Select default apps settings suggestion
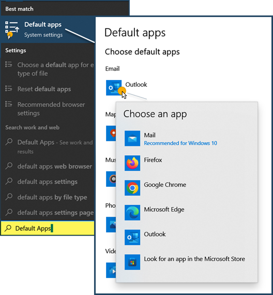Viewport: 273px width, 295px height. pos(48,182)
